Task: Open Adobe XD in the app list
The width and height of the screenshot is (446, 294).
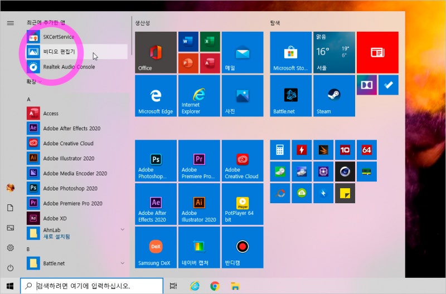Action: pos(77,218)
